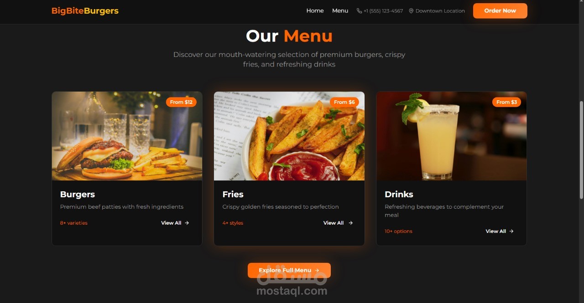Image resolution: width=584 pixels, height=303 pixels.
Task: Open the burger photo thumbnail
Action: click(x=127, y=136)
